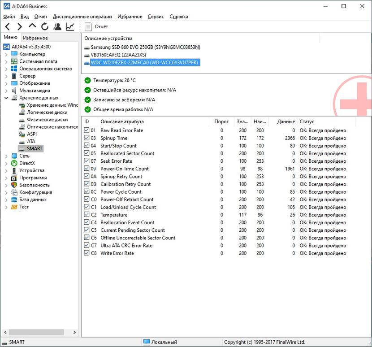Image resolution: width=372 pixels, height=347 pixels.
Task: Toggle the 0C Power Cycle Count checkbox
Action: point(87,191)
